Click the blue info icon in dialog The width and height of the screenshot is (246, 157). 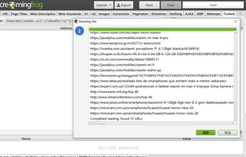pos(79,31)
